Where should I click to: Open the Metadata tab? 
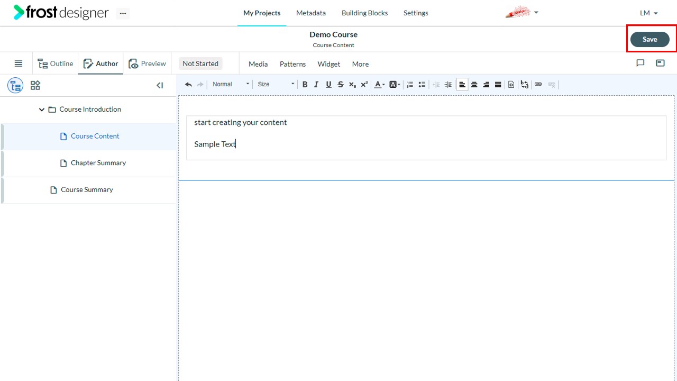point(311,13)
